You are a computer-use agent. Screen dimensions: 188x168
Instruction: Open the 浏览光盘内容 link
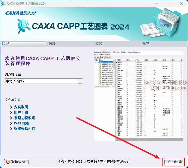[24, 129]
